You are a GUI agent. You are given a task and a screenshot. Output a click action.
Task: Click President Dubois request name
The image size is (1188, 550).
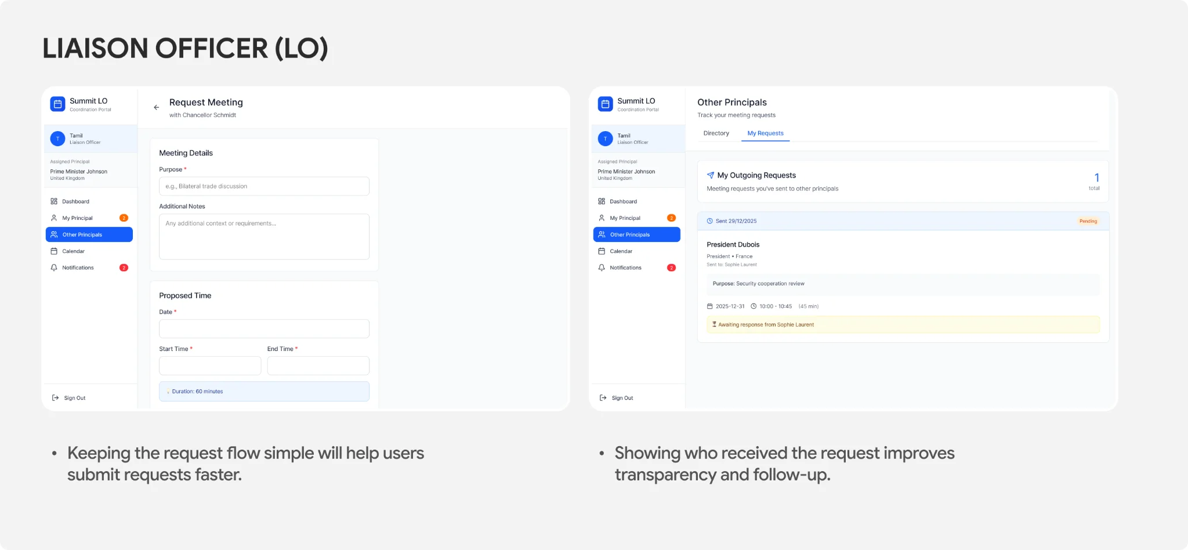(x=733, y=245)
